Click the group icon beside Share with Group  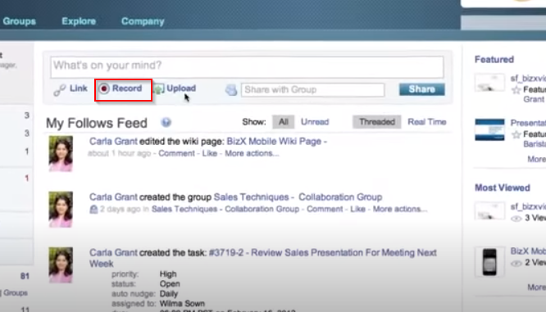[x=231, y=90]
